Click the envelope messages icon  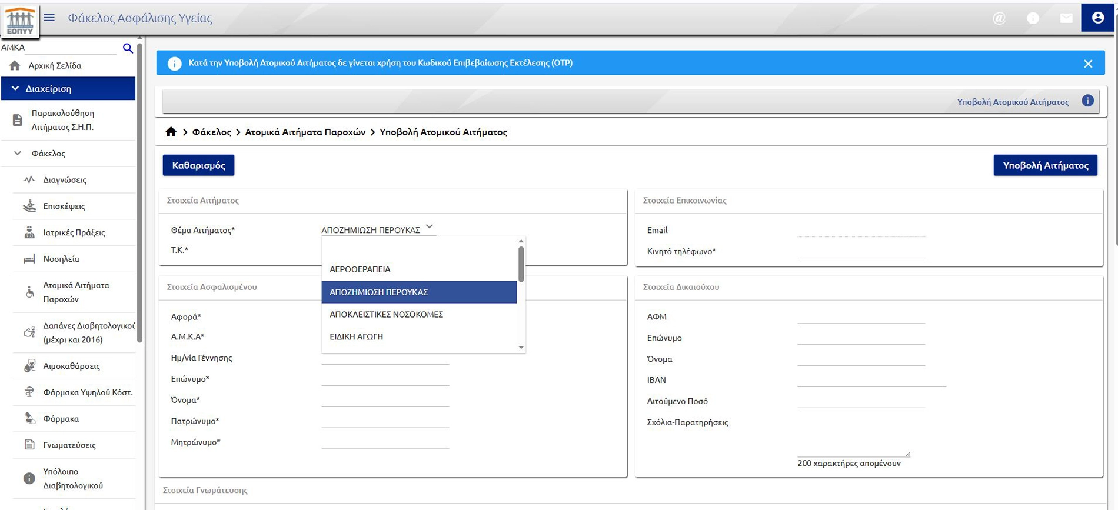click(x=1066, y=18)
